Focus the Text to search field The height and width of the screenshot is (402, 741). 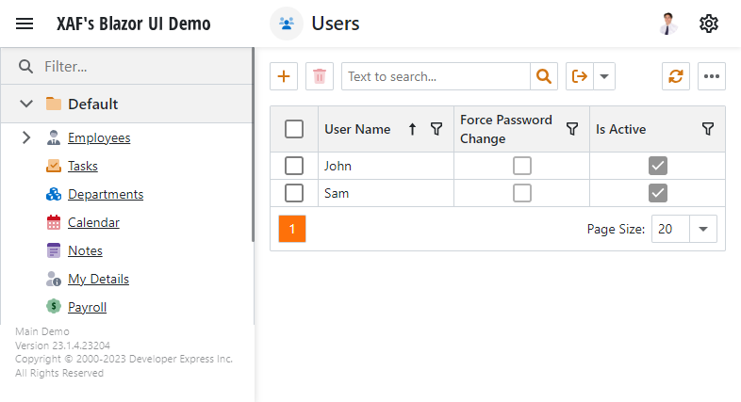[436, 76]
